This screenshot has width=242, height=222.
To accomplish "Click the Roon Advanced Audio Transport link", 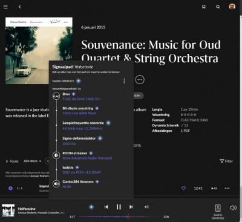I will pyautogui.click(x=87, y=158).
